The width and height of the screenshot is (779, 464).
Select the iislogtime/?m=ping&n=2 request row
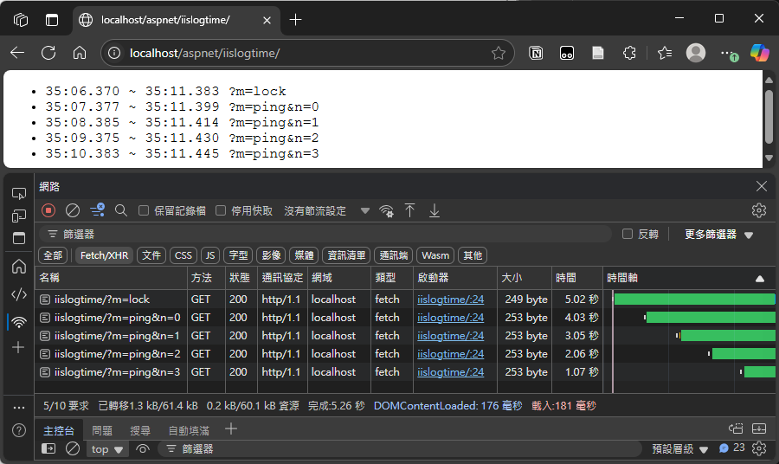coord(117,354)
